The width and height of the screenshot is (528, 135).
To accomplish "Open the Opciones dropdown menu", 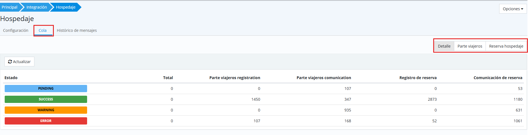I will pos(512,9).
